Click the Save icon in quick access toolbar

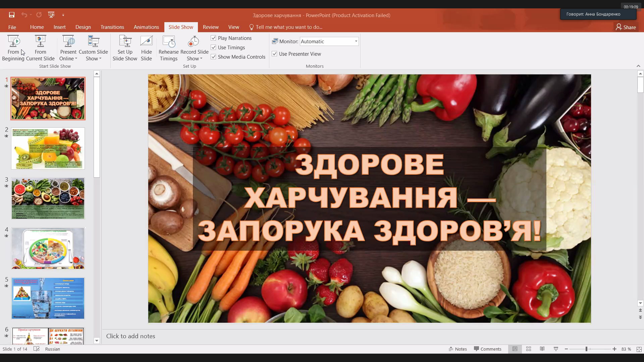point(12,15)
